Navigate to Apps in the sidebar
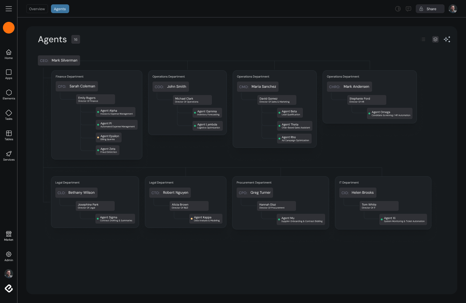The image size is (466, 303). point(8,75)
